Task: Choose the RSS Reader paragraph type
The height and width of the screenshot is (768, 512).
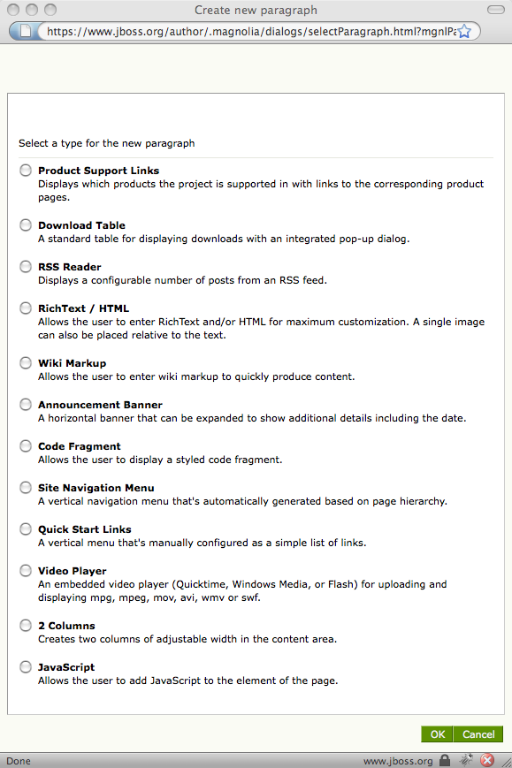Action: pos(26,266)
